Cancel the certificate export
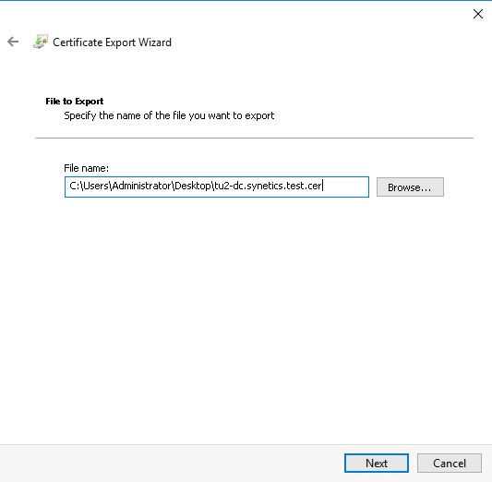The height and width of the screenshot is (482, 492). pyautogui.click(x=450, y=463)
